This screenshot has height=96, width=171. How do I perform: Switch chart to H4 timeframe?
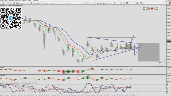click(x=59, y=3)
